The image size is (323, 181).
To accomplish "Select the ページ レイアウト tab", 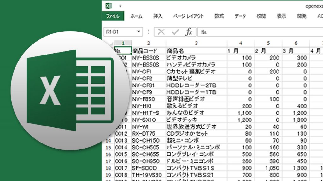I will [188, 16].
